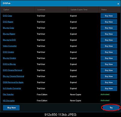The height and width of the screenshot is (117, 121).
Task: Open the DVD to Blu-ray link
Action: tap(9, 64)
